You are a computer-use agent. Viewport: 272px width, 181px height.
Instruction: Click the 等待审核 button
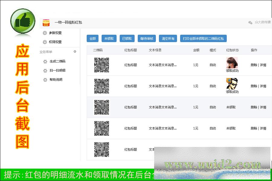(x=147, y=39)
